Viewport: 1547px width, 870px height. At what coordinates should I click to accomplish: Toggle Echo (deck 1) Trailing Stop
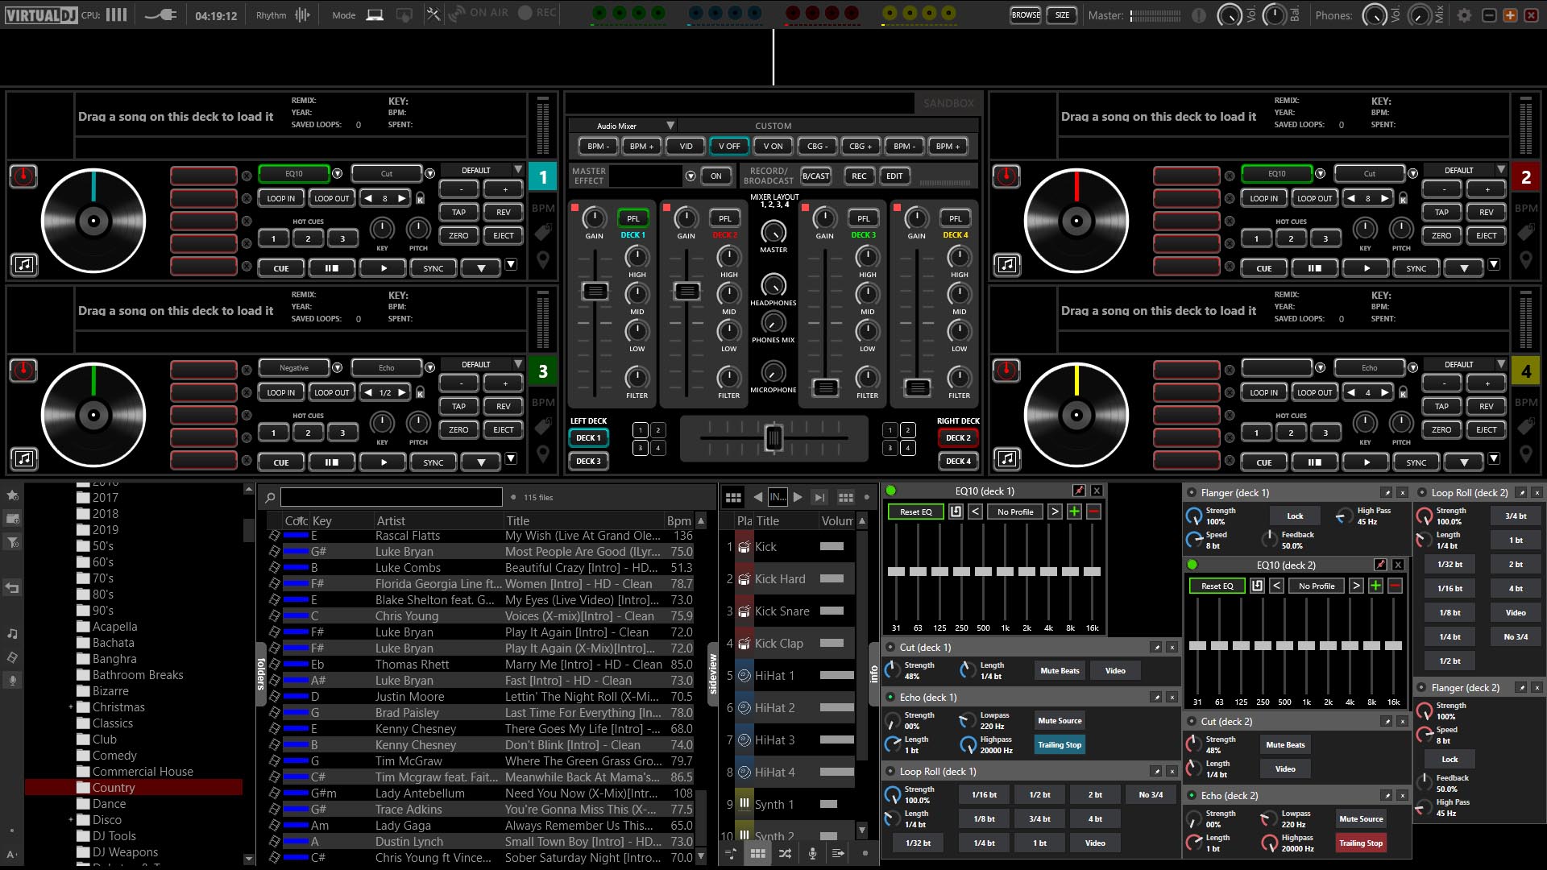click(1060, 744)
